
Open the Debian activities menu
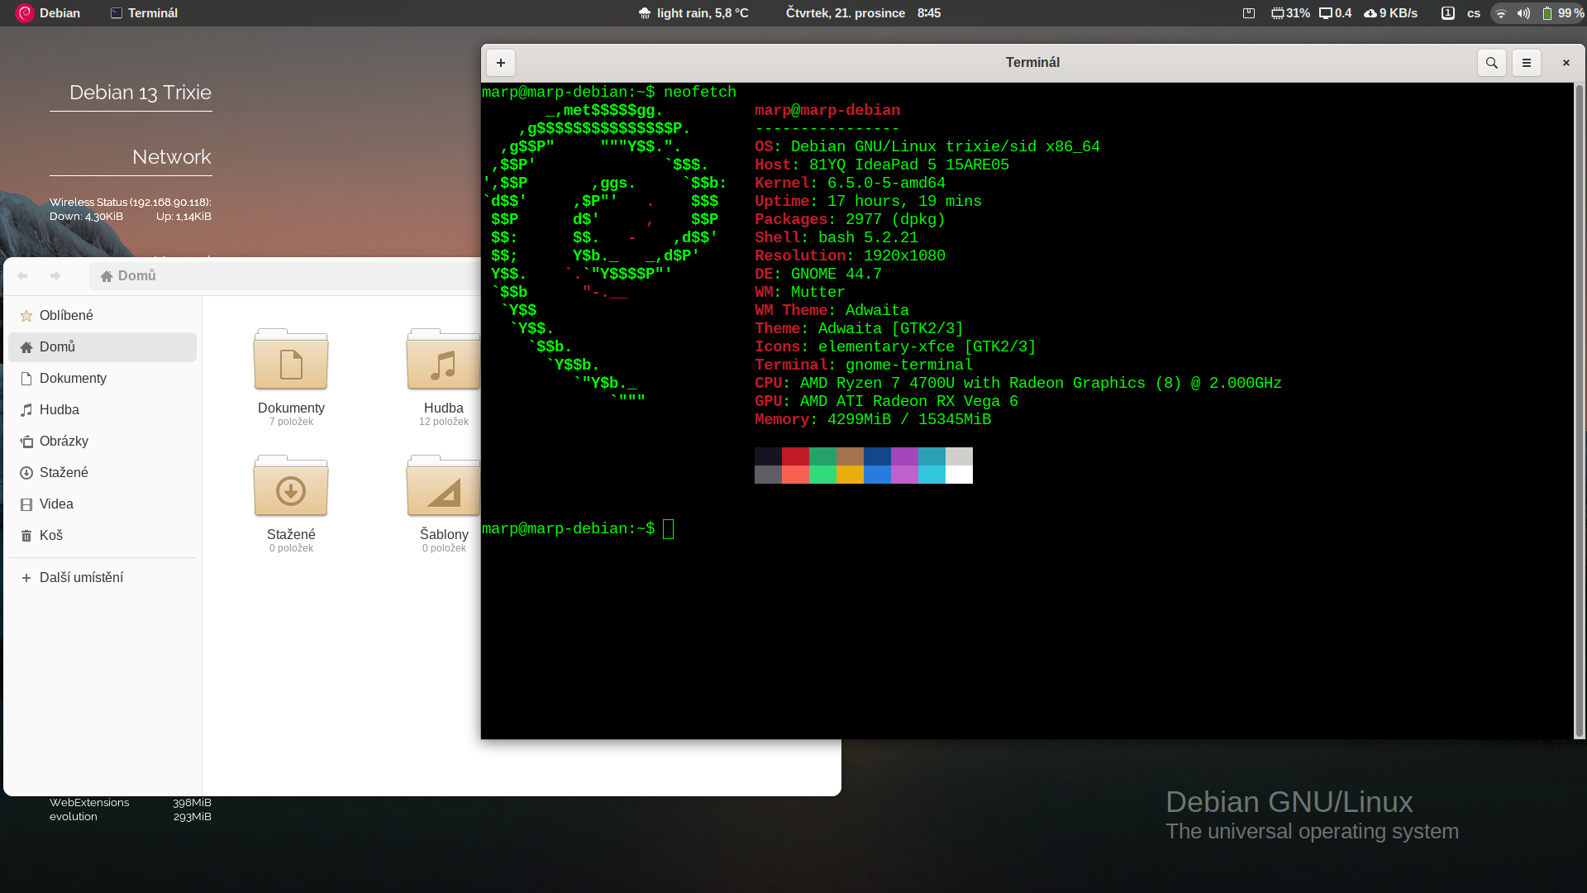click(48, 13)
